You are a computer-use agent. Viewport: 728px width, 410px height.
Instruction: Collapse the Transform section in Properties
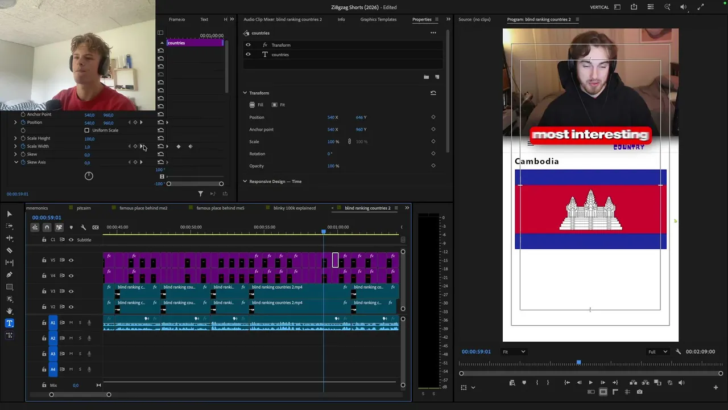[245, 93]
